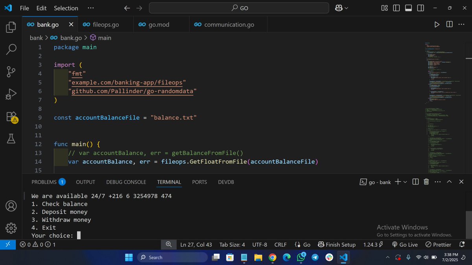The image size is (472, 265).
Task: Start Go Live server from status bar
Action: (404, 244)
